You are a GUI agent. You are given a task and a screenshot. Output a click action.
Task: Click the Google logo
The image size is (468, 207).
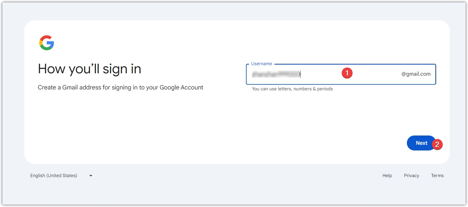46,43
